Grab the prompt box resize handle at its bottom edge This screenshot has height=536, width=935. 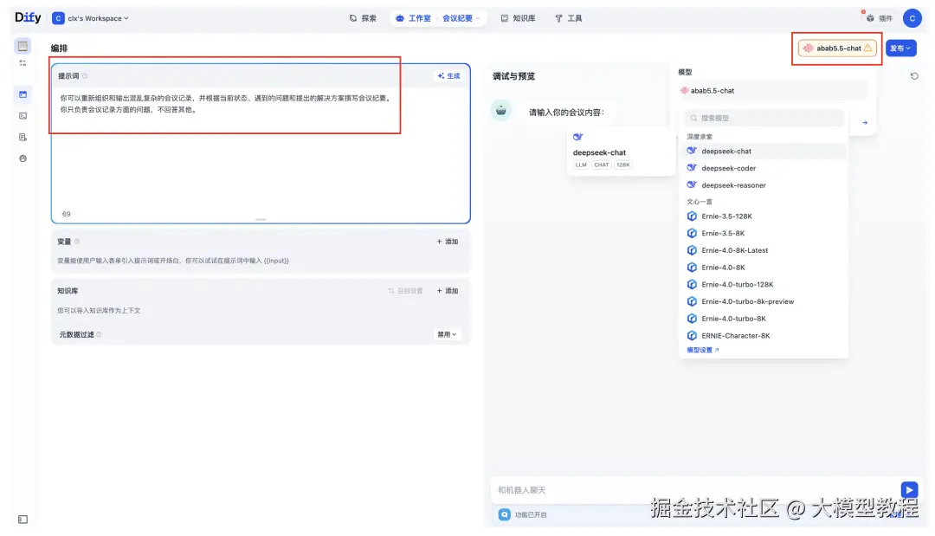[261, 219]
